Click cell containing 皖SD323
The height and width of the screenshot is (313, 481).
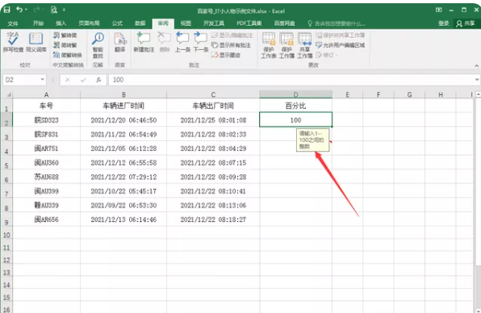(46, 120)
